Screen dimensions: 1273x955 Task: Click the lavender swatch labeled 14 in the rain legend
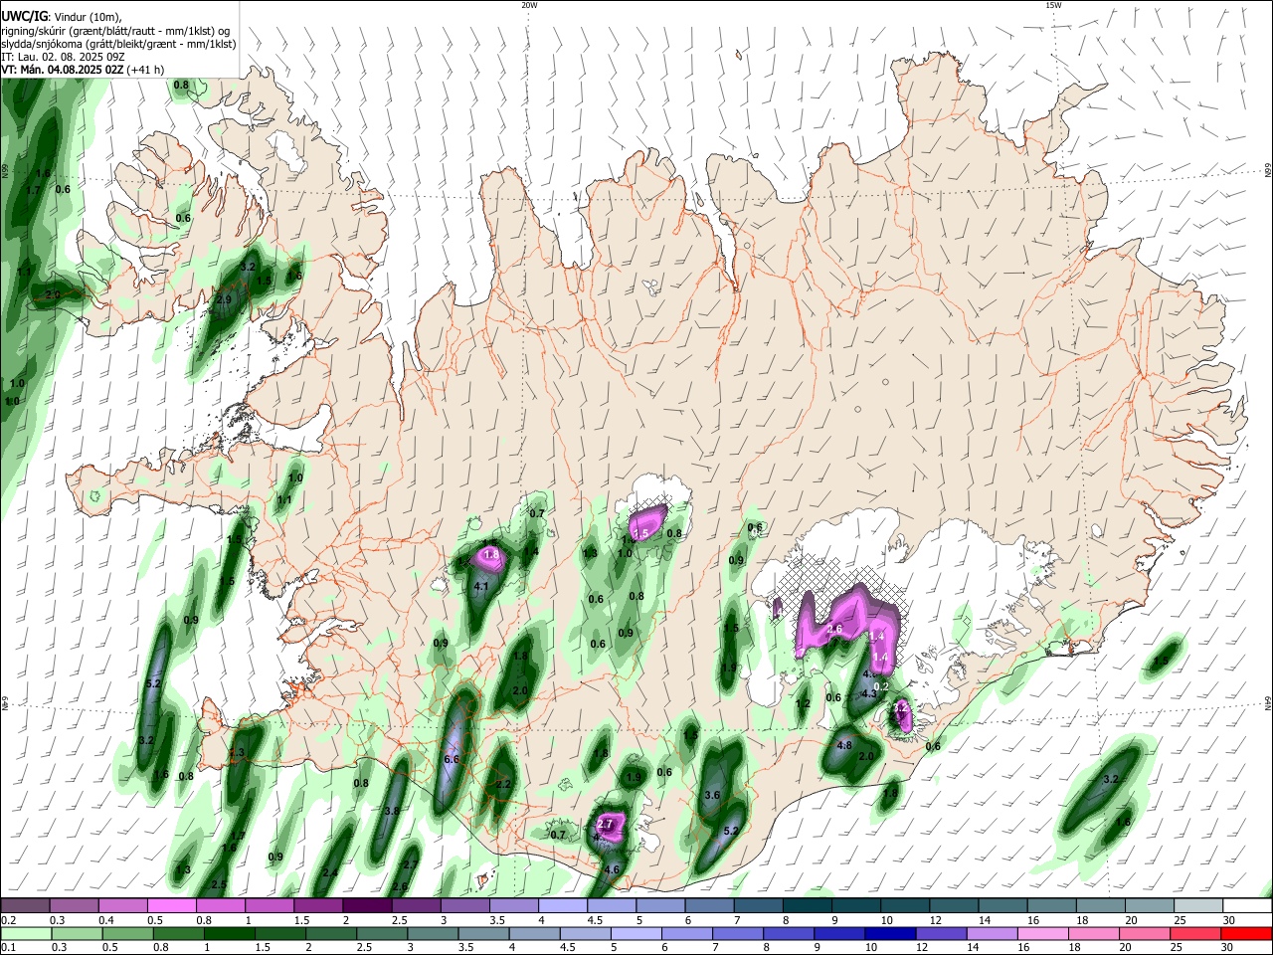click(x=992, y=933)
